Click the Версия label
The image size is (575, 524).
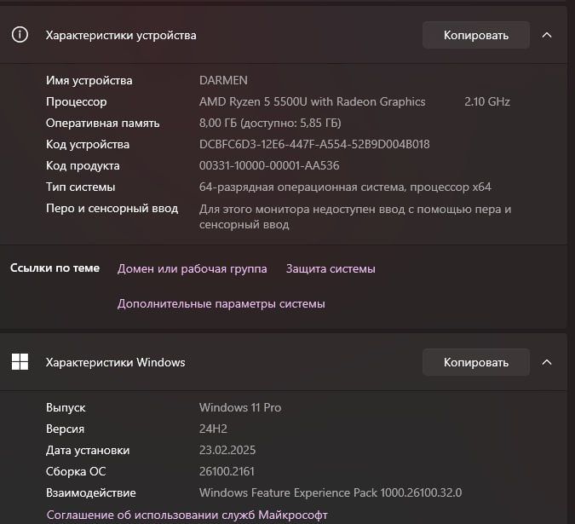pos(65,429)
